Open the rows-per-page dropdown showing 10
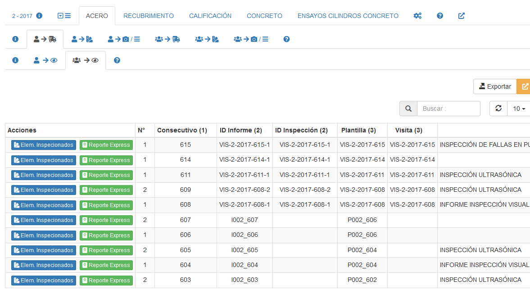 (x=519, y=109)
